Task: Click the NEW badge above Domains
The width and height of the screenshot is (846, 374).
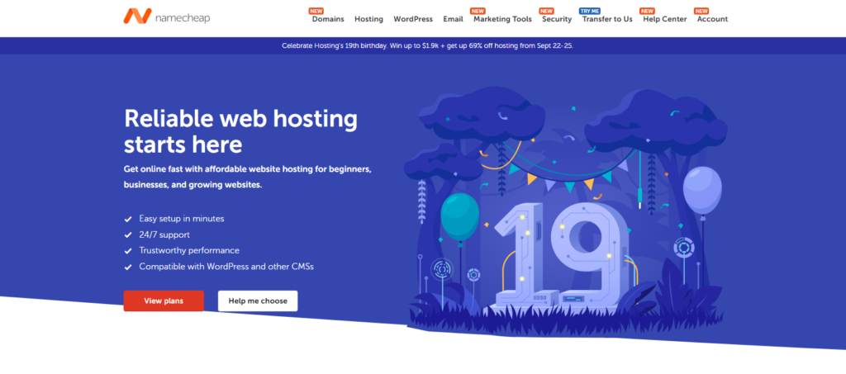Action: click(x=316, y=11)
